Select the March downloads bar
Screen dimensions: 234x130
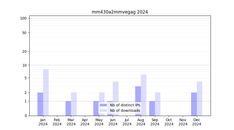[x=74, y=104]
